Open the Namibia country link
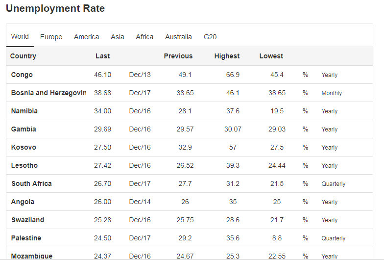This screenshot has height=260, width=384. (24, 111)
